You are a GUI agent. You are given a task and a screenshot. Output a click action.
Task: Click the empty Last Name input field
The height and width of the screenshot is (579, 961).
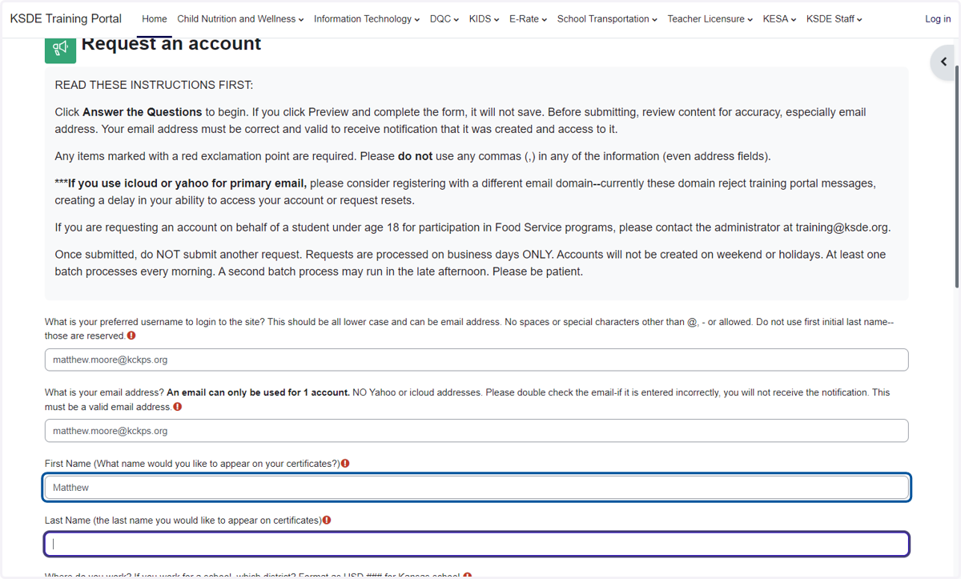coord(476,545)
